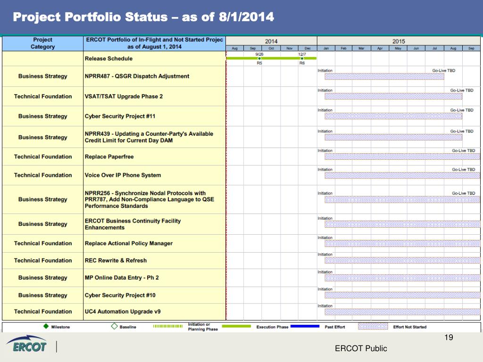
Task: Click the Baseline hollow diamond legend icon
Action: pyautogui.click(x=114, y=326)
